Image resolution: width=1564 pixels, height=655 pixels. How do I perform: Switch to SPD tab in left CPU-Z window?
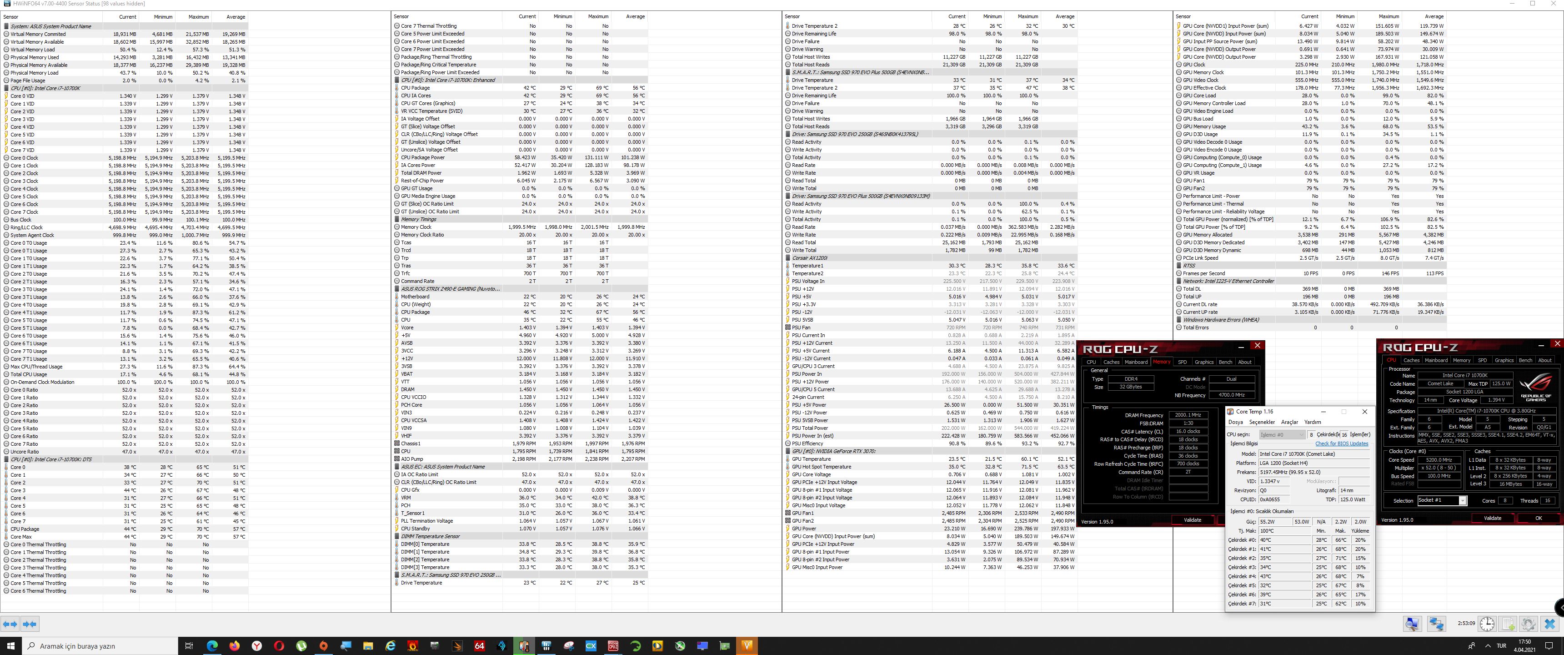point(1182,362)
